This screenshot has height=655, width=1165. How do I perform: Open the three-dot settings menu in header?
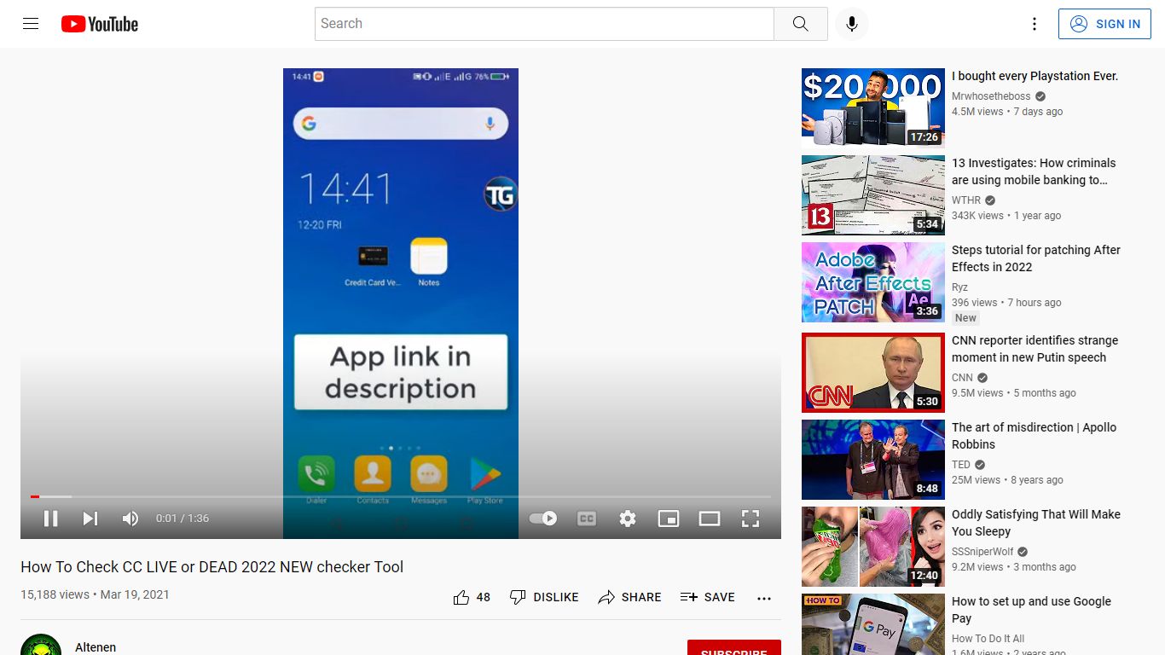point(1035,24)
